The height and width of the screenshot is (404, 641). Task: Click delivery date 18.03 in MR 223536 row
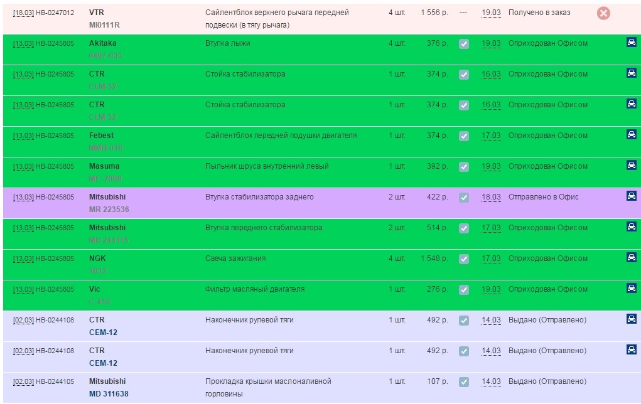click(x=491, y=197)
